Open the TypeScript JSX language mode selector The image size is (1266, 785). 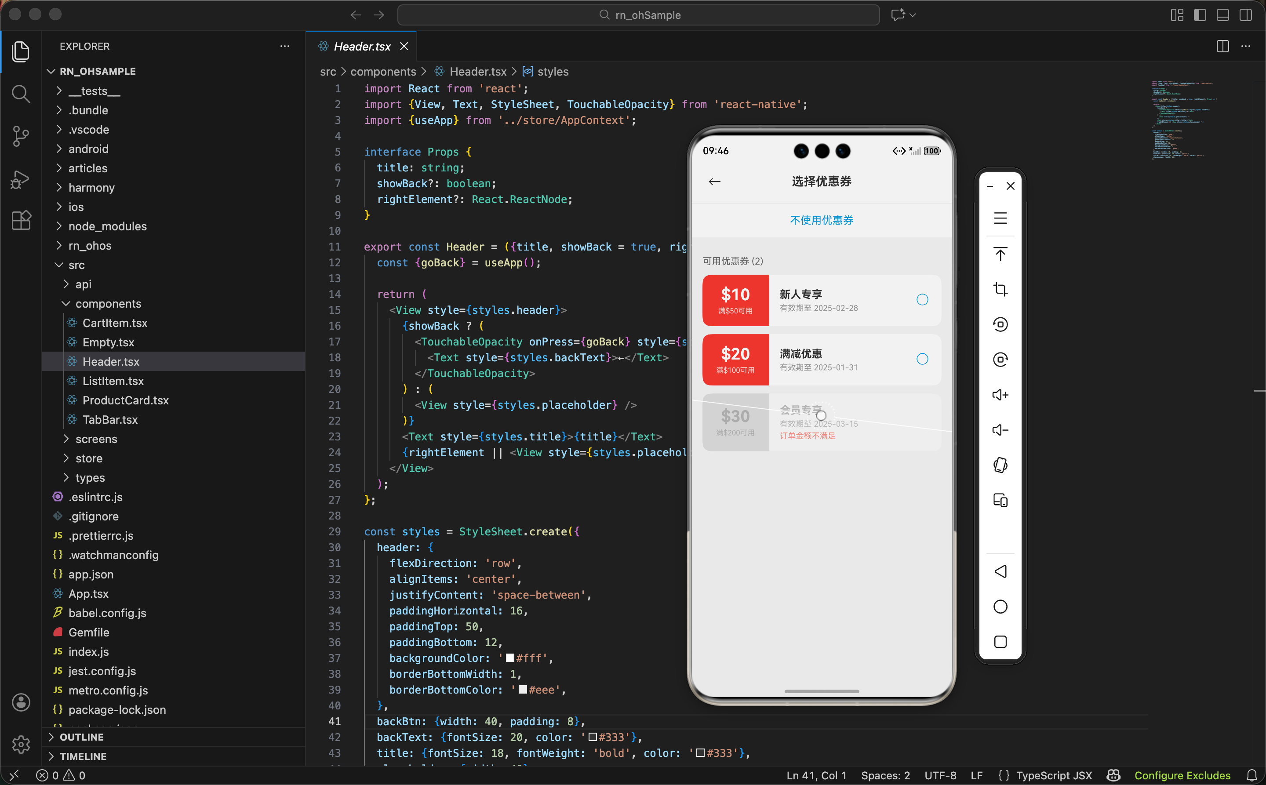coord(1053,775)
